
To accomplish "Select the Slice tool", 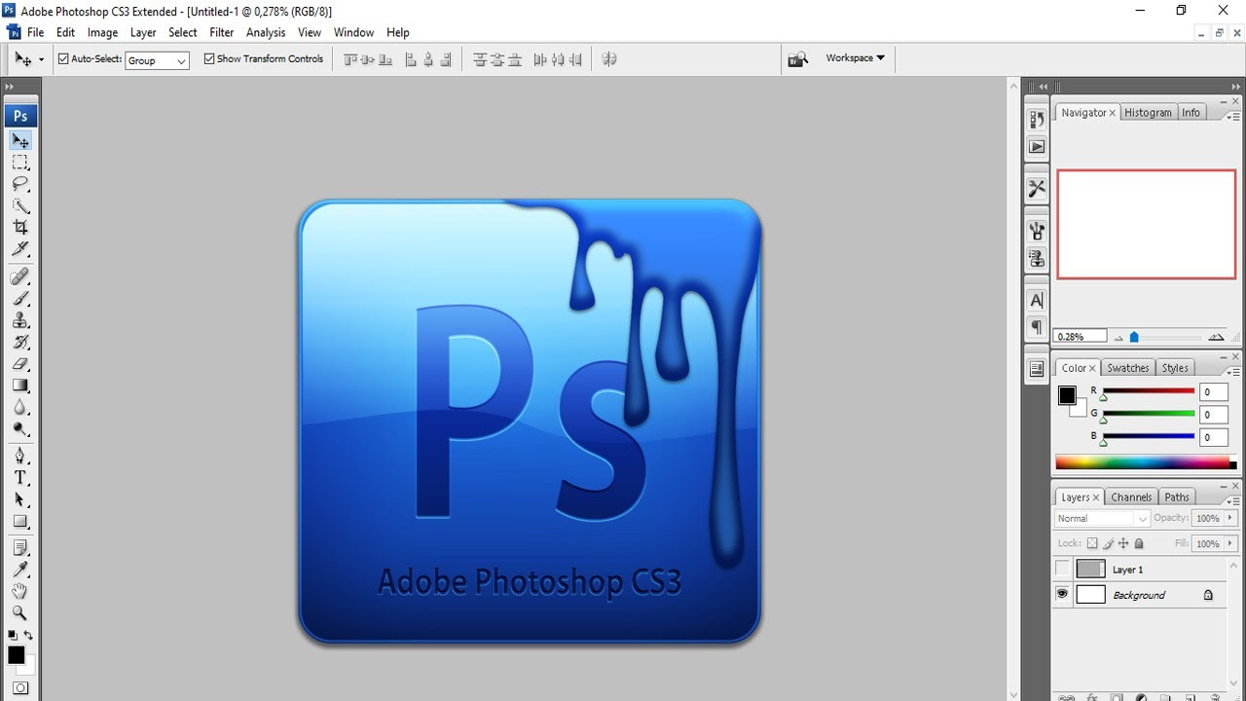I will click(x=20, y=248).
